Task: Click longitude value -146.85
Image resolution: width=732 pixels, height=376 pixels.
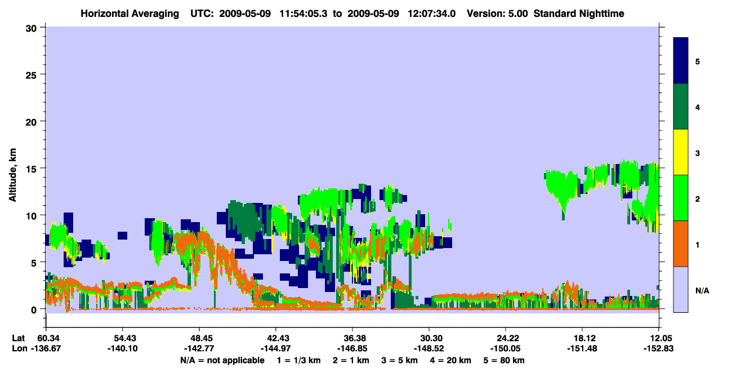Action: point(352,348)
